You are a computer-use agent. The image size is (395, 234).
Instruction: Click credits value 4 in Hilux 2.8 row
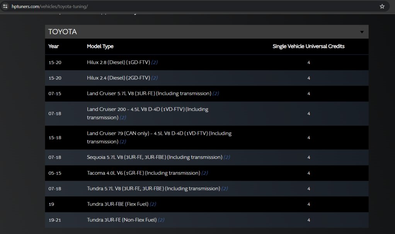308,63
